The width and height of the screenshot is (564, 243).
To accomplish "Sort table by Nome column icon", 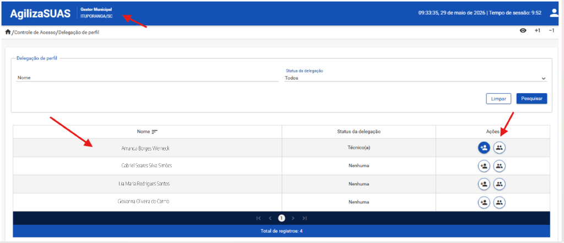I will [x=155, y=132].
